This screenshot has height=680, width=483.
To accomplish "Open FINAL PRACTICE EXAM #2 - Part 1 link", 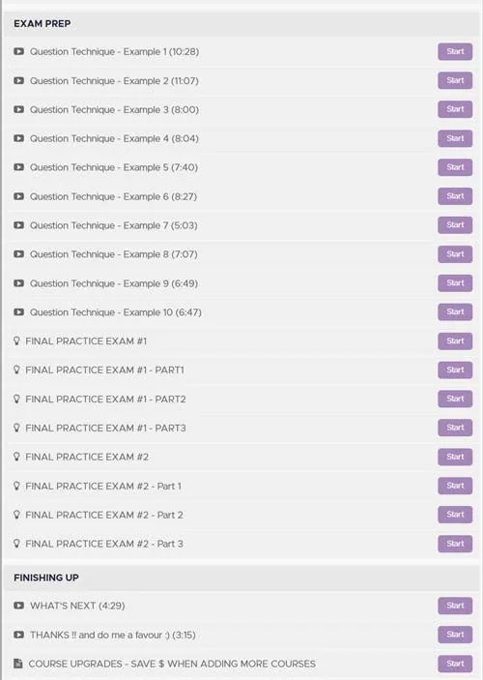I will [x=103, y=487].
